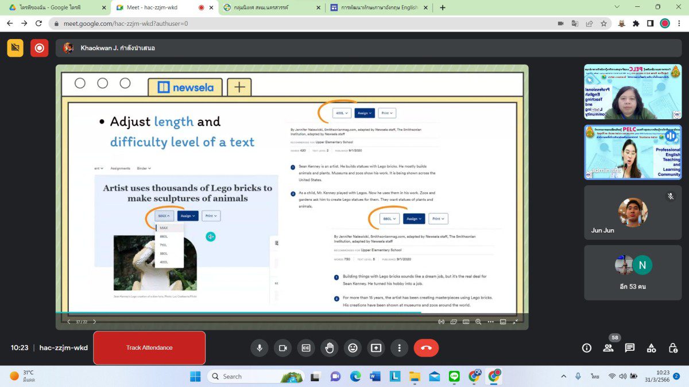
Task: Go forward in the browser
Action: tap(24, 24)
